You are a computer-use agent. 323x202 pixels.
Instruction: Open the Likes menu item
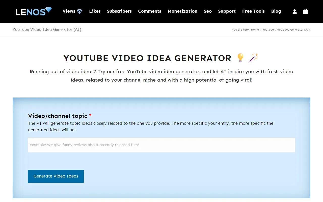tap(95, 11)
